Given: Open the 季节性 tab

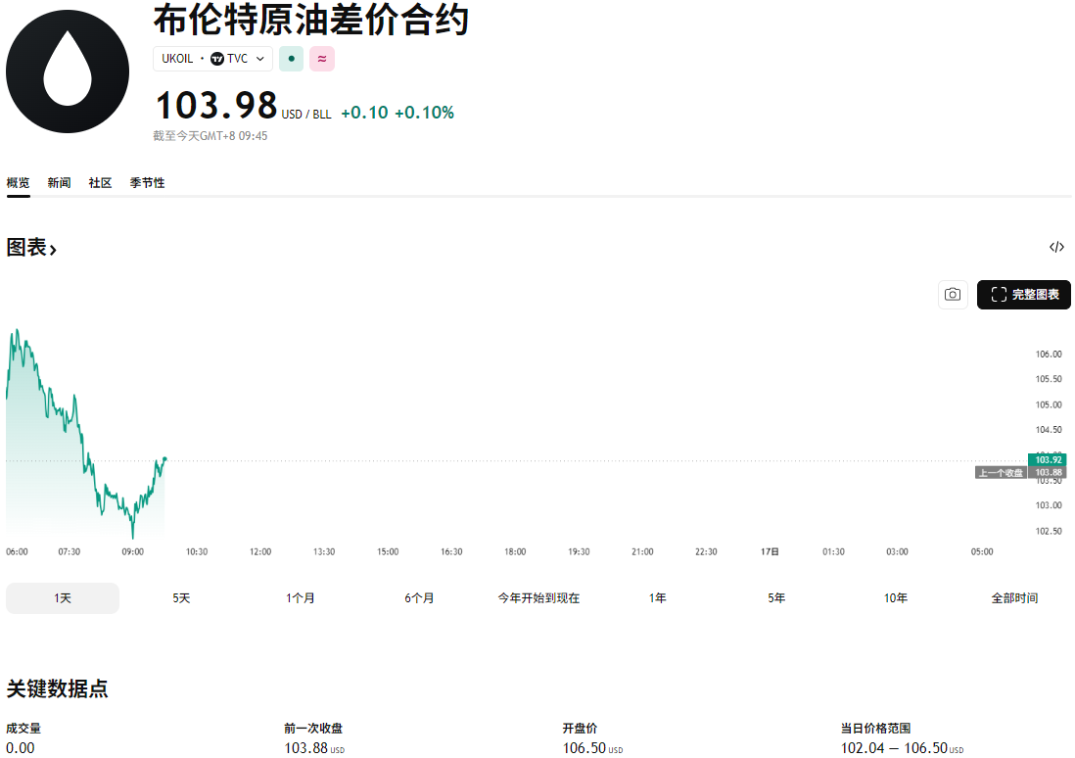Looking at the screenshot, I should pyautogui.click(x=147, y=183).
